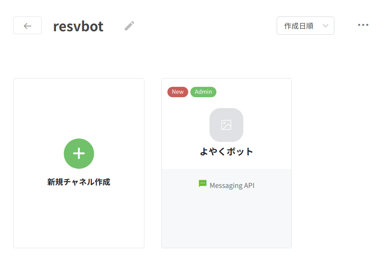Click empty space at the bottom of the new channel card
This screenshot has width=389, height=263.
click(x=78, y=226)
